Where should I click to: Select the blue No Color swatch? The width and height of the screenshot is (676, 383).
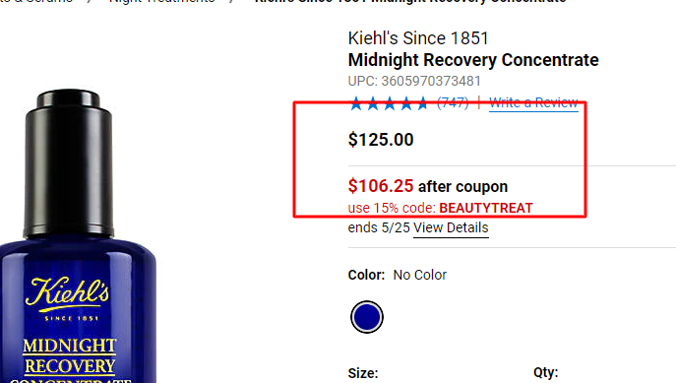point(367,317)
